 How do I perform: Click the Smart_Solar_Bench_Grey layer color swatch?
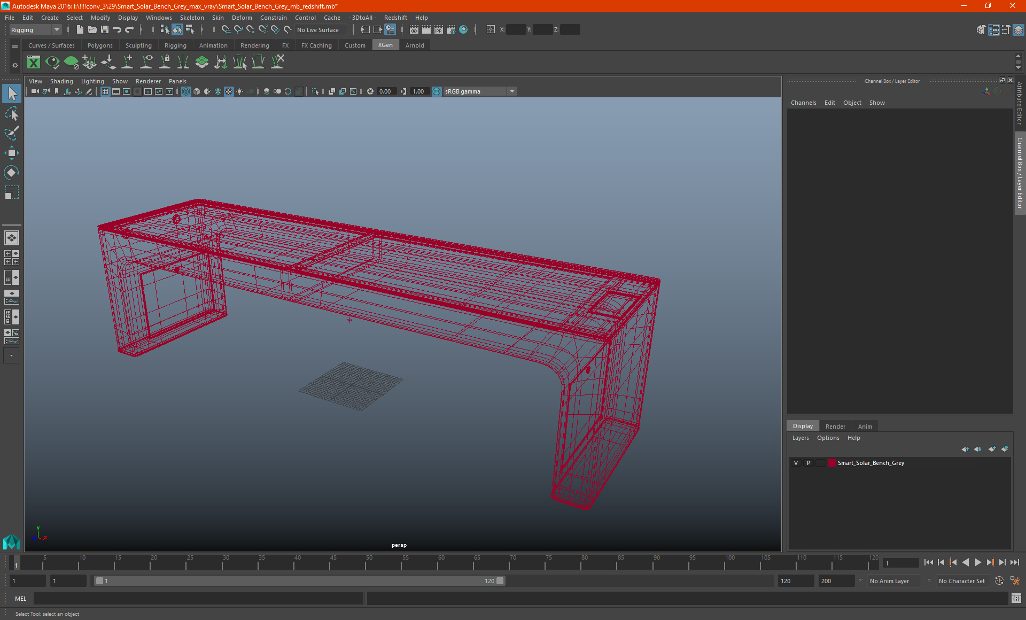click(832, 463)
